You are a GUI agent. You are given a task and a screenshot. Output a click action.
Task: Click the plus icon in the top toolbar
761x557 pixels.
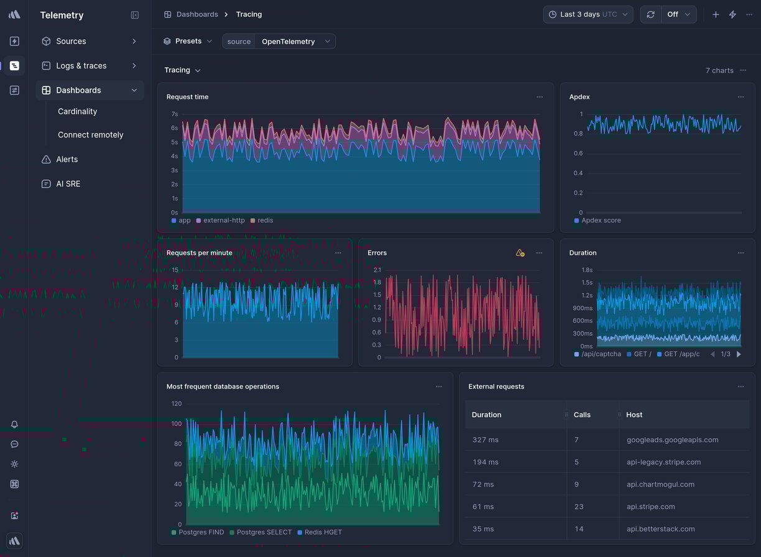715,14
